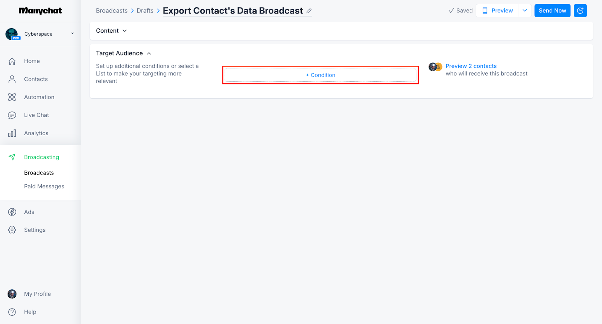The width and height of the screenshot is (602, 324).
Task: Add a new targeting Condition
Action: coord(320,75)
